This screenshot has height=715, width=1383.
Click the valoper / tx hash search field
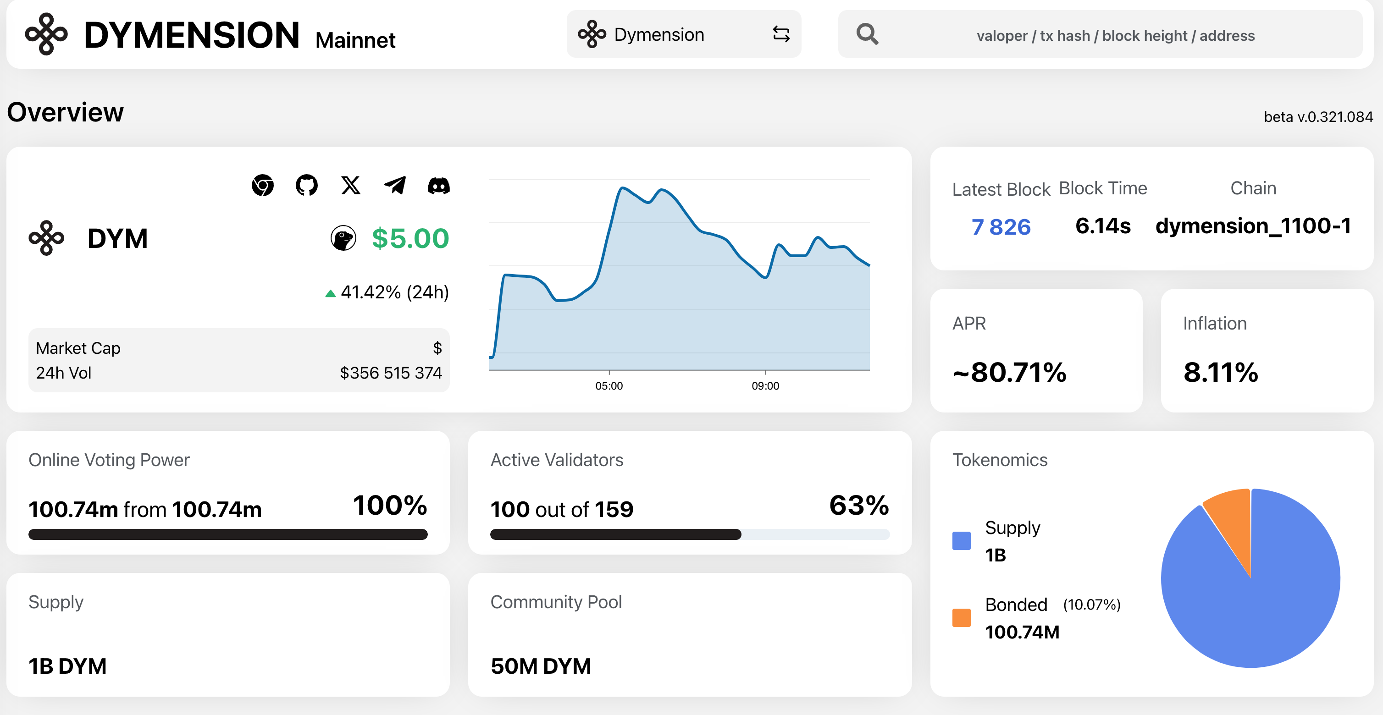pos(1115,35)
